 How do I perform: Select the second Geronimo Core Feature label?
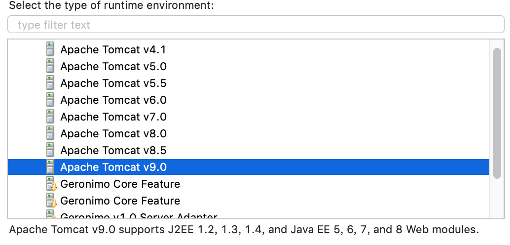pos(120,201)
